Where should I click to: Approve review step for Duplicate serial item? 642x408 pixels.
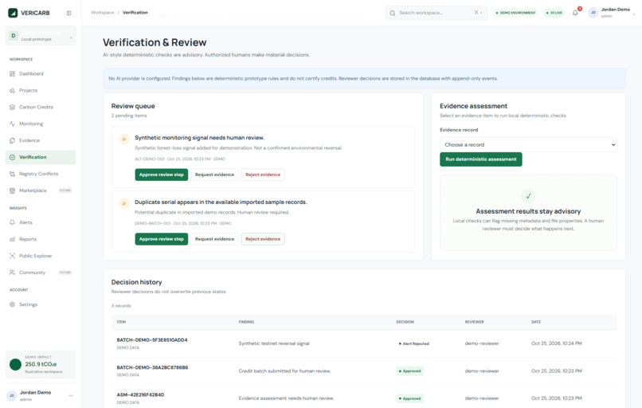tap(162, 239)
